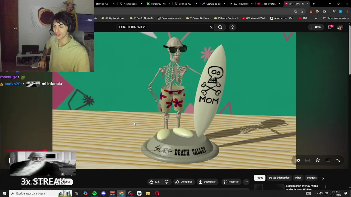This screenshot has height=197, width=351.
Task: Click the Recortar button
Action: [231, 182]
